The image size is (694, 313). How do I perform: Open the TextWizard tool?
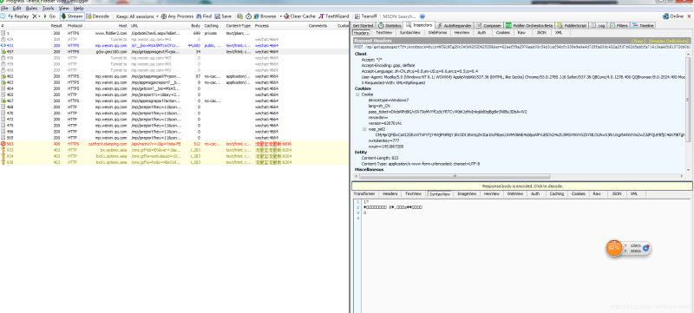[x=334, y=16]
